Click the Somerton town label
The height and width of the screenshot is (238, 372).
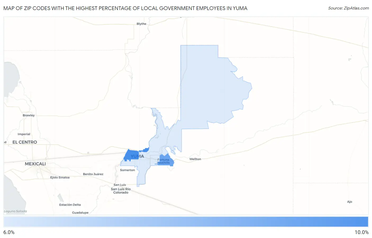pyautogui.click(x=127, y=170)
